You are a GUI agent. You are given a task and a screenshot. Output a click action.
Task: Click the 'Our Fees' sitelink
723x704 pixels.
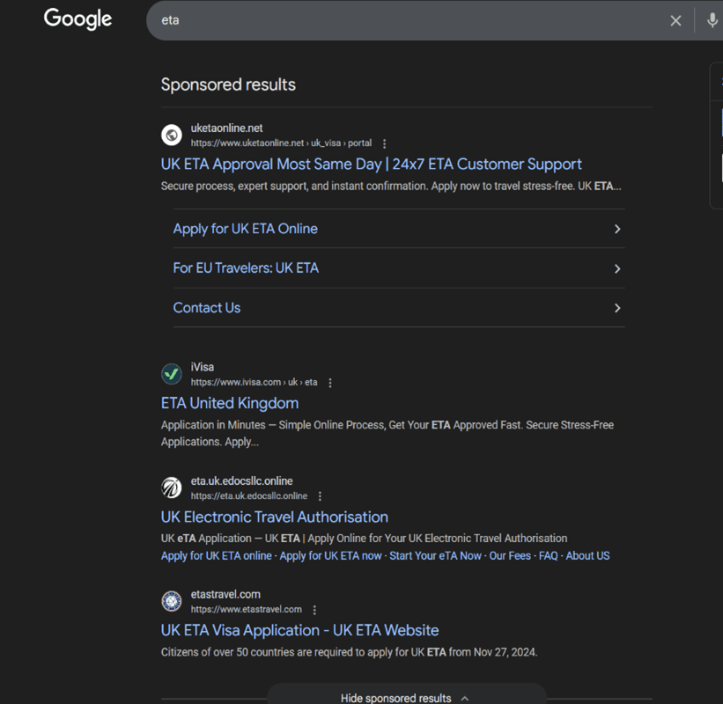510,555
